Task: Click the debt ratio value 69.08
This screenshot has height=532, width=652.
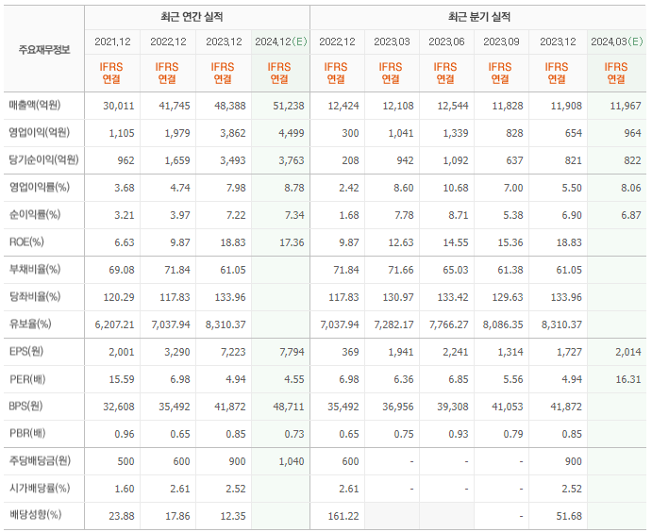Action: (122, 270)
